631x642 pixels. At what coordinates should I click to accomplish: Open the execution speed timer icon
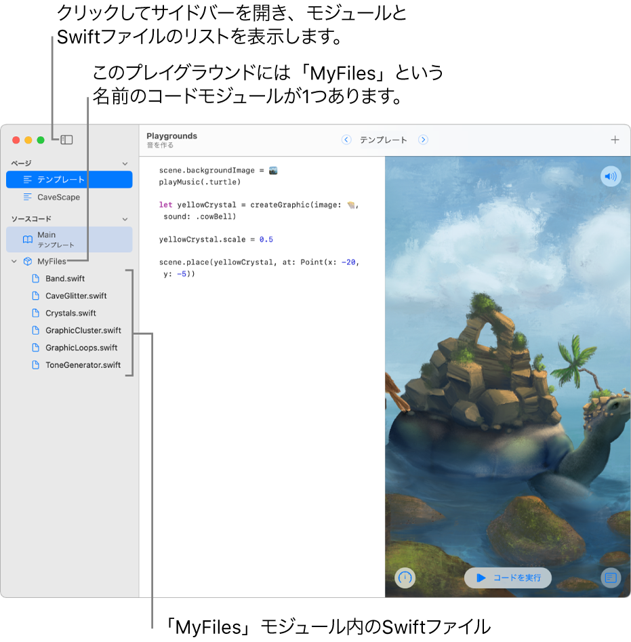[405, 578]
